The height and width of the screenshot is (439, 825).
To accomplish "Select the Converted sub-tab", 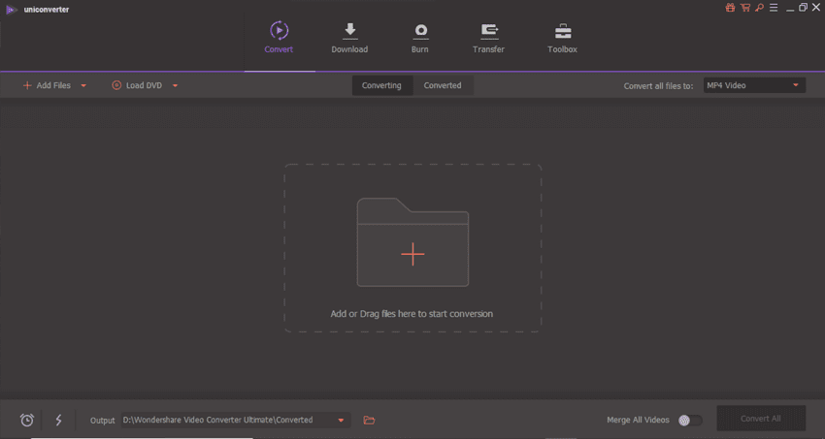I will [x=443, y=85].
